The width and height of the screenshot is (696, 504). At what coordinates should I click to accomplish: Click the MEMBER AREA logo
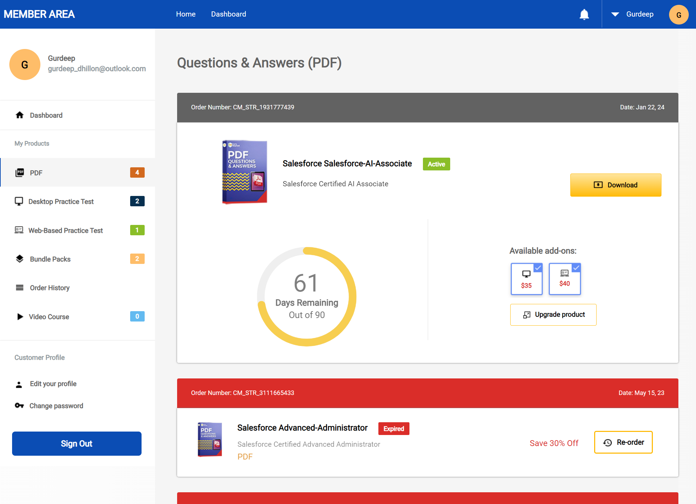39,14
